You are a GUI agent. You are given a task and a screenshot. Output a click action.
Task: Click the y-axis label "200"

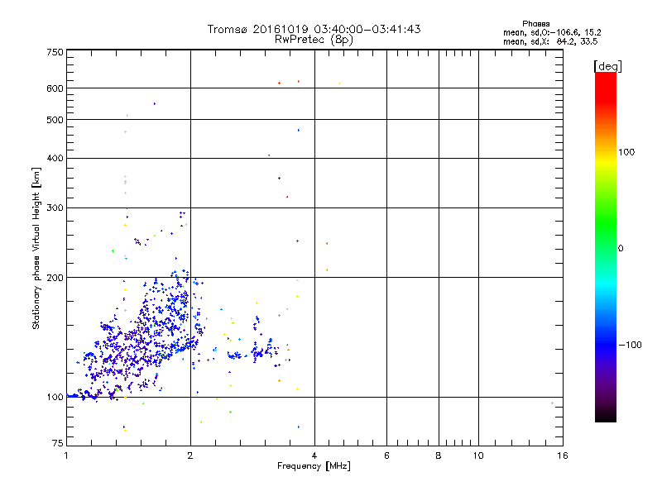pos(55,278)
